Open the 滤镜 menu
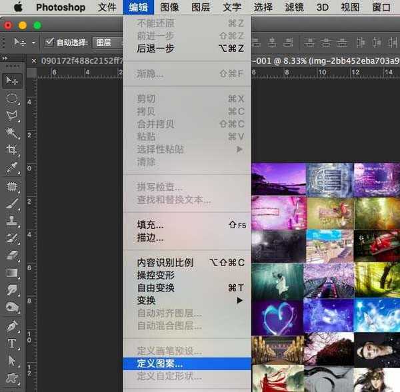The image size is (400, 392). (x=295, y=7)
